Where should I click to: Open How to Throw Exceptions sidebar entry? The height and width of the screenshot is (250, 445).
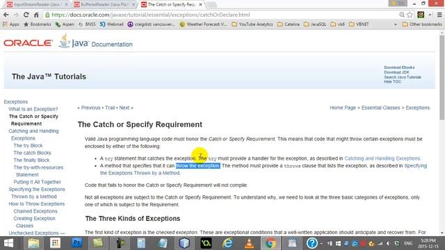pos(37,203)
